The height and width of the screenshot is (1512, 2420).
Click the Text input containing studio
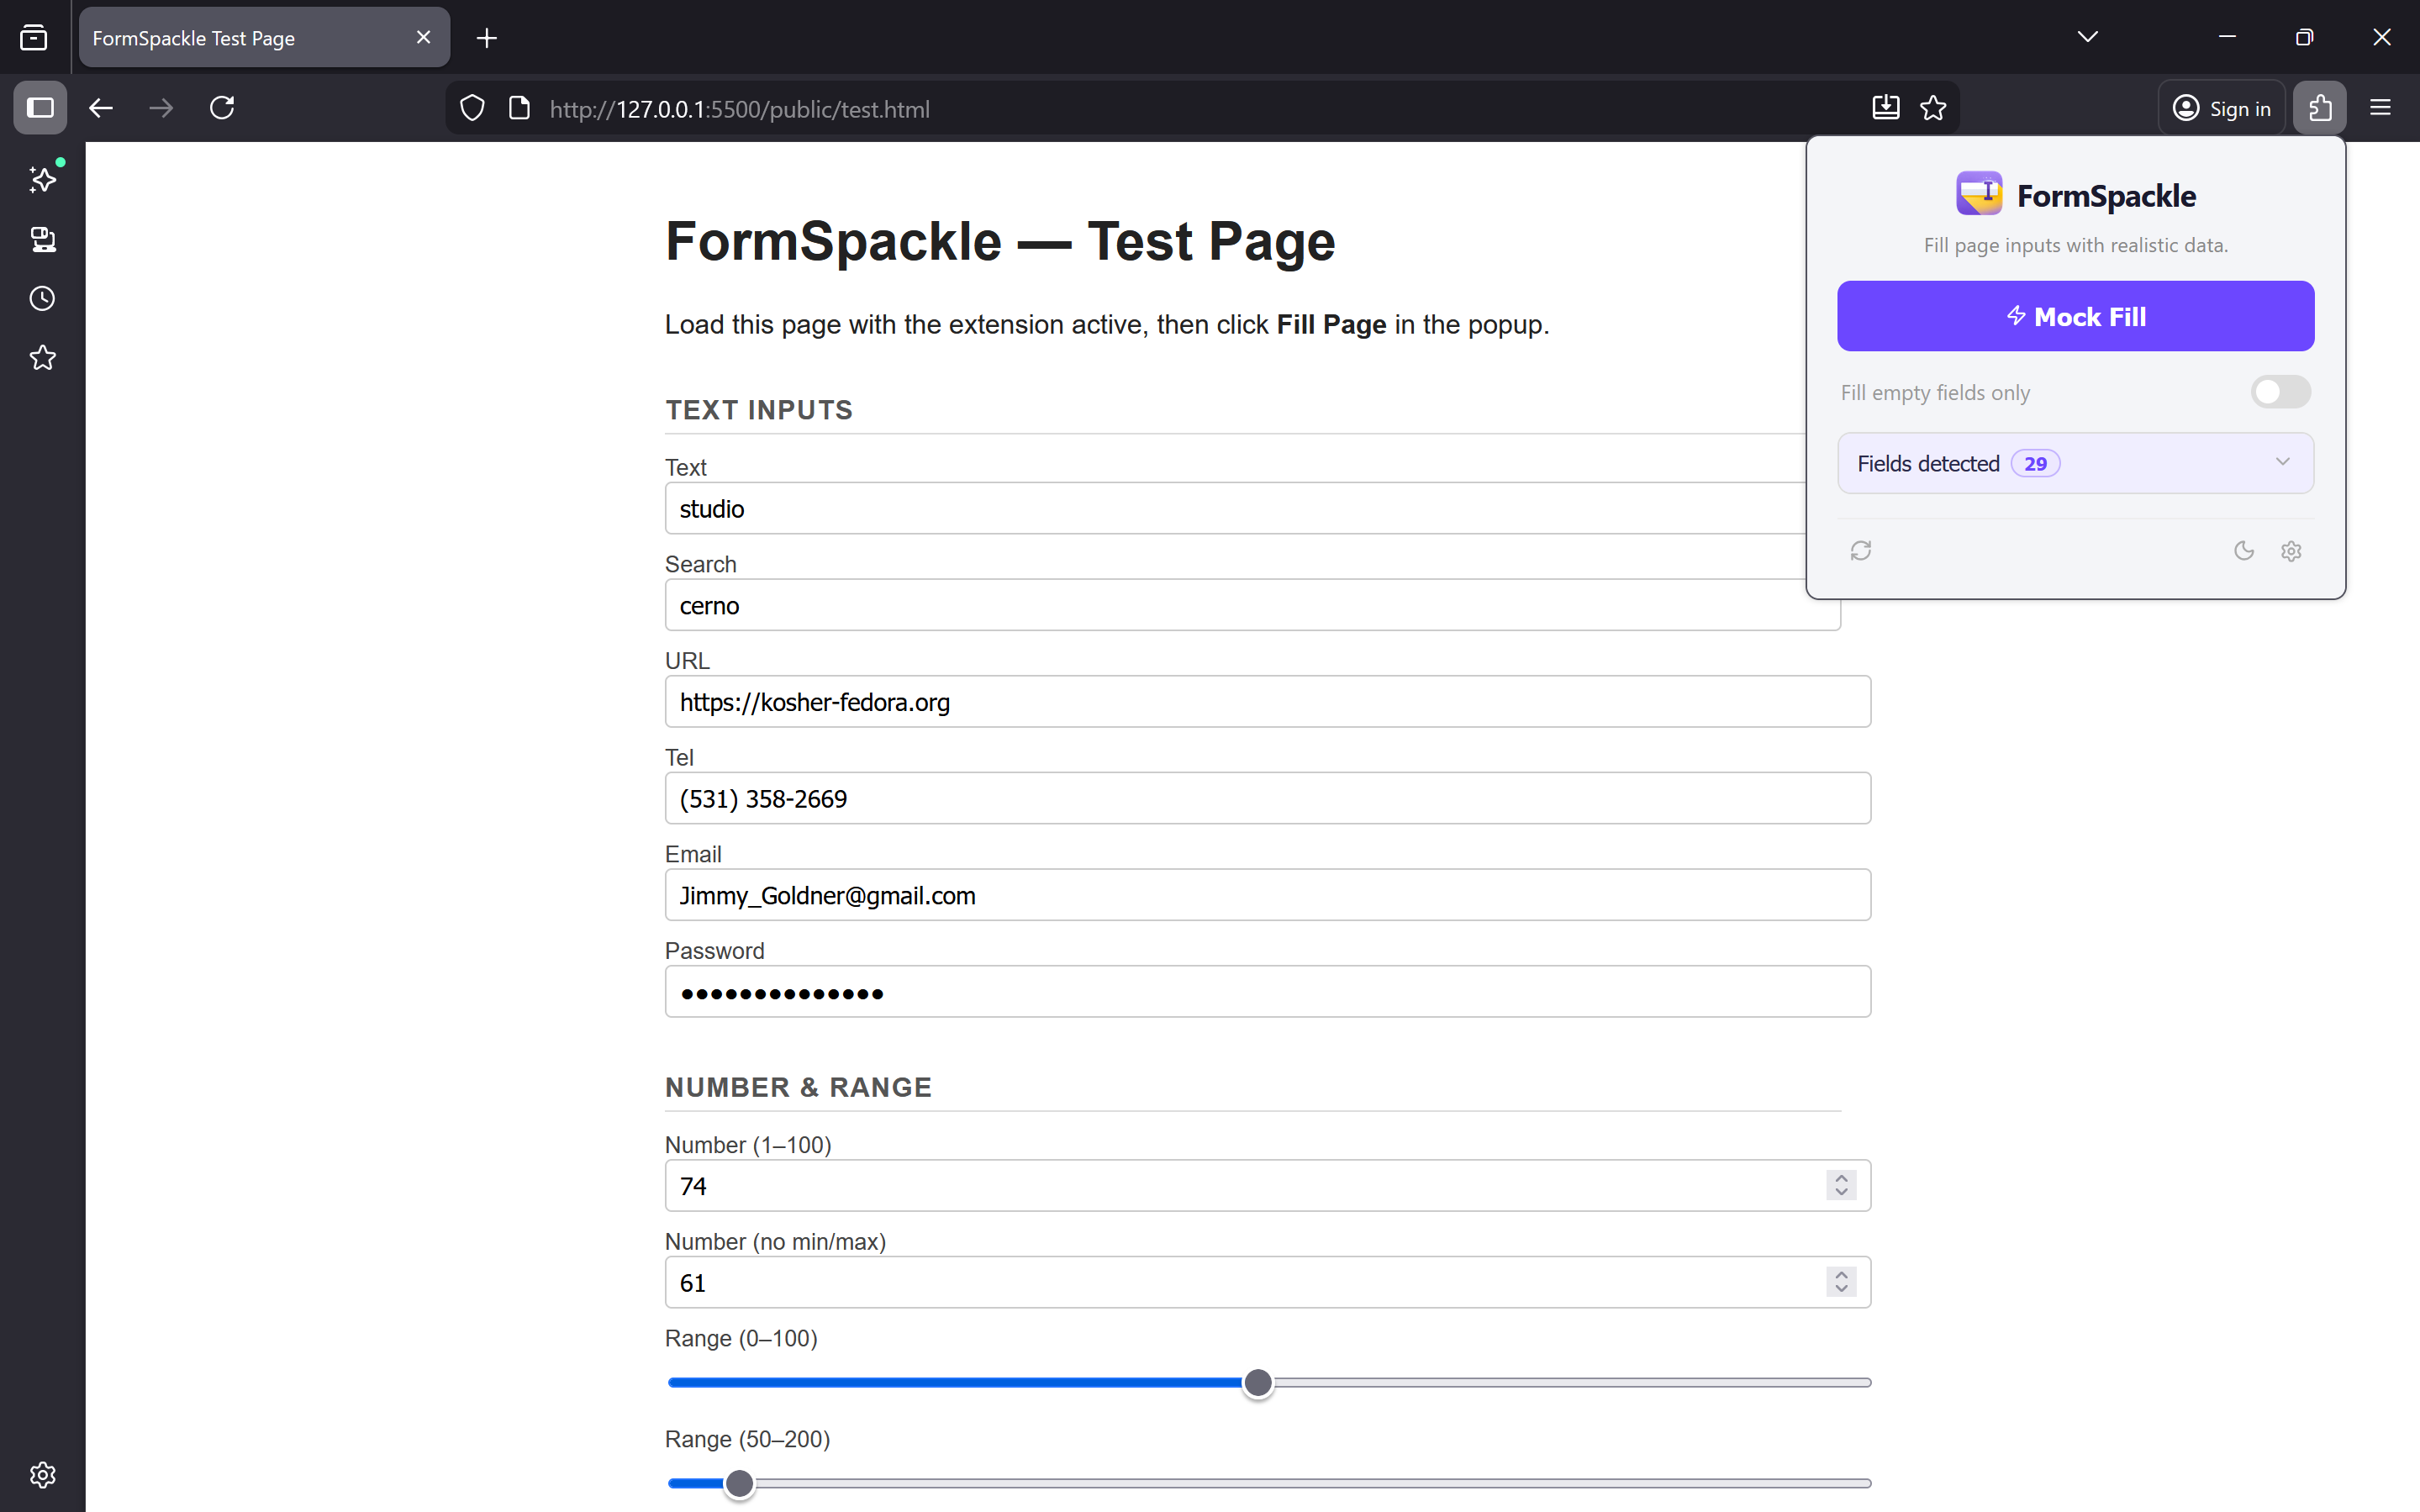[x=1252, y=508]
